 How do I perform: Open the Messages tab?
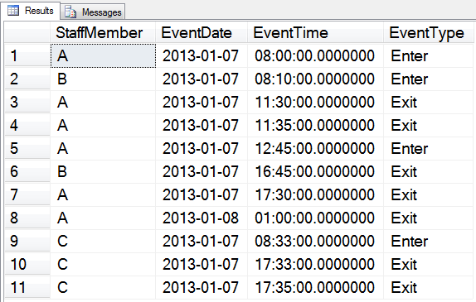(93, 12)
